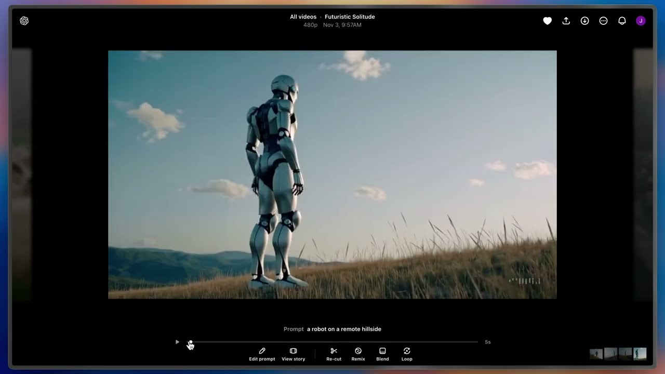Screen dimensions: 665x374
Task: Click the prompt text about a robot
Action: [x=344, y=329]
